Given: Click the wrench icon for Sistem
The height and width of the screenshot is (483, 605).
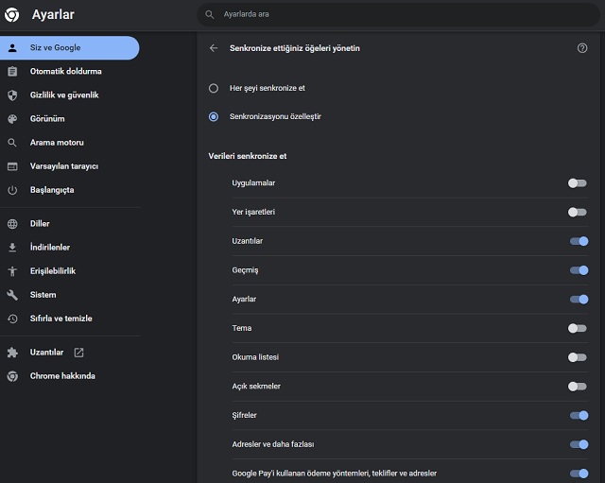Looking at the screenshot, I should click(x=12, y=295).
